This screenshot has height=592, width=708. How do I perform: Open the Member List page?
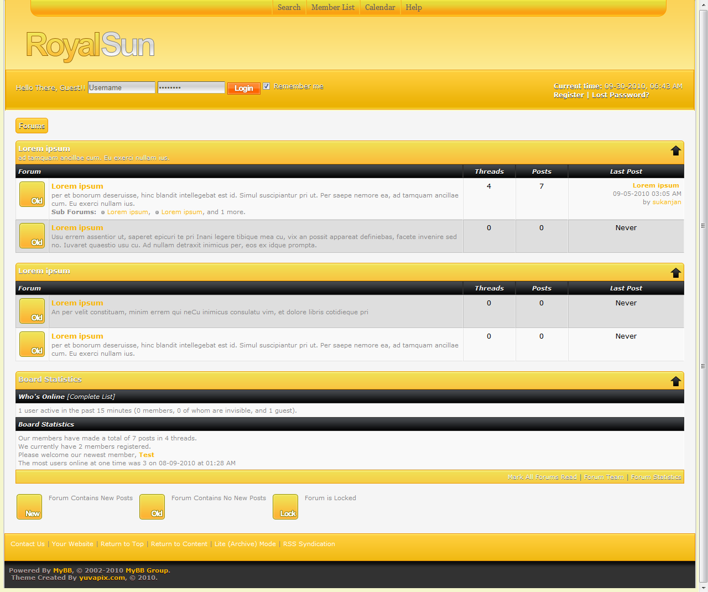[x=332, y=7]
